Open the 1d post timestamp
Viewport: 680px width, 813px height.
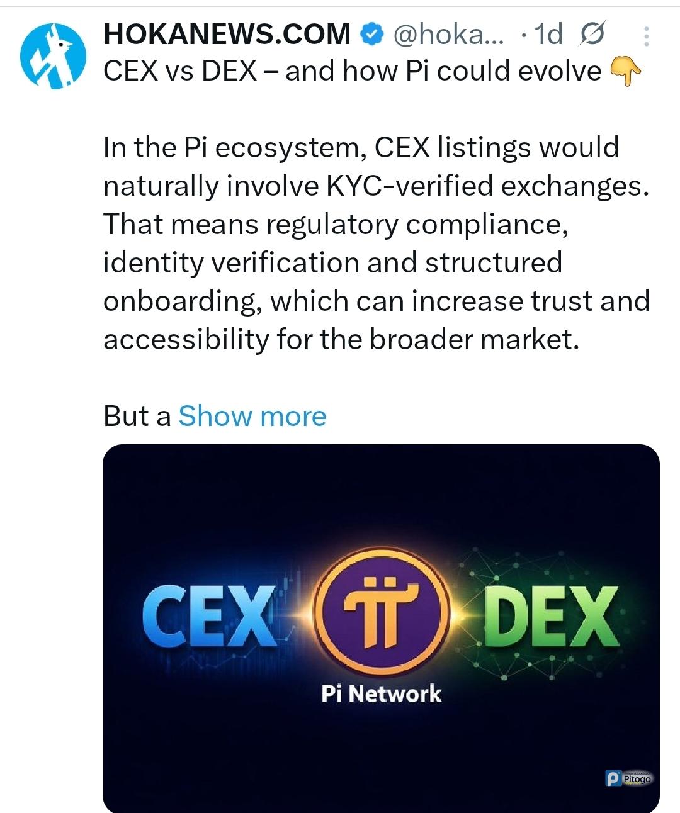pyautogui.click(x=548, y=34)
